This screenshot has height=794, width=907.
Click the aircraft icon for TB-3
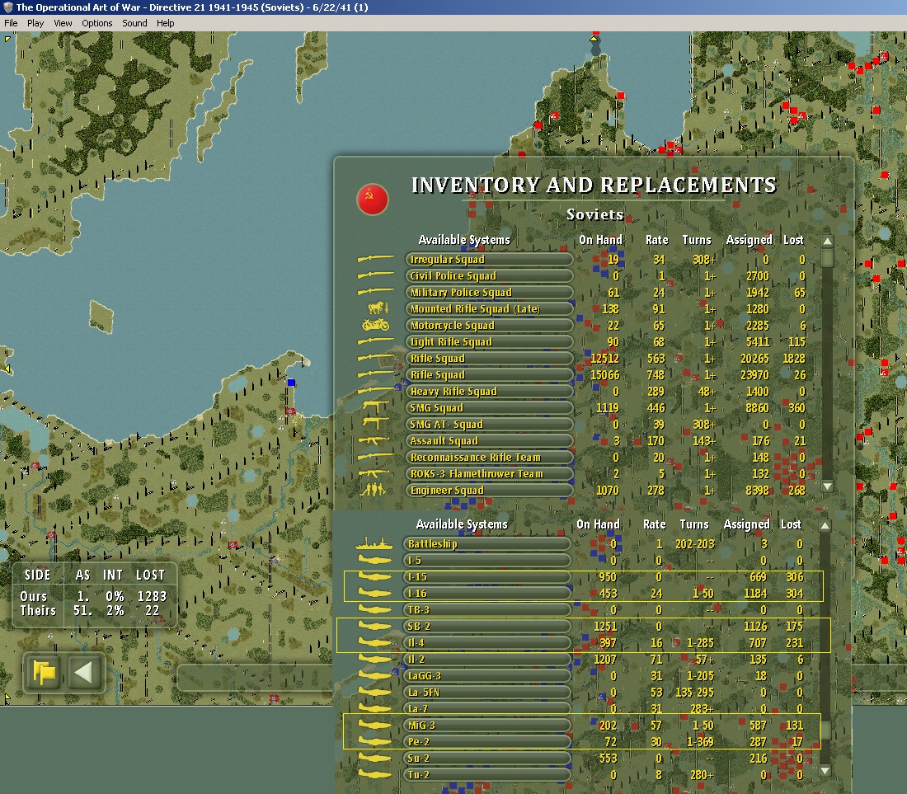click(x=375, y=609)
